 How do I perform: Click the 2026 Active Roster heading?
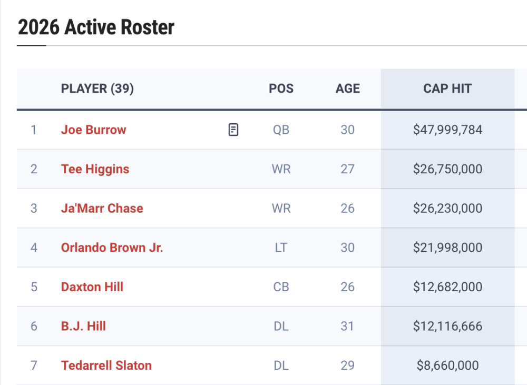(x=96, y=27)
